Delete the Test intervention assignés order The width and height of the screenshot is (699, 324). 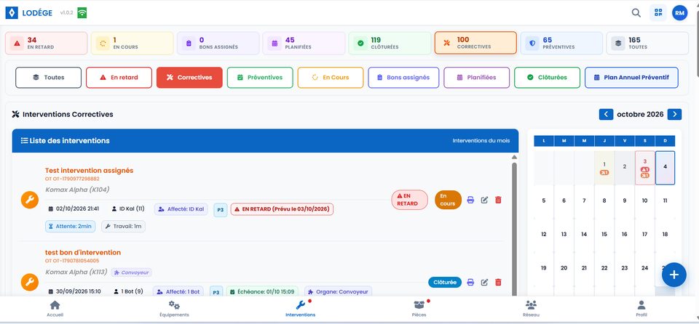coord(498,200)
